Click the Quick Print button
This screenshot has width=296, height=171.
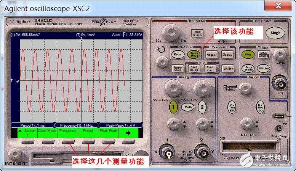(210, 69)
